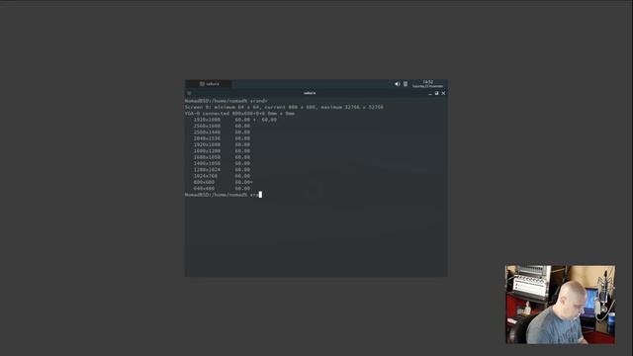Image resolution: width=633 pixels, height=356 pixels.
Task: Click the 'VGA-0 connected' output line
Action: (239, 114)
